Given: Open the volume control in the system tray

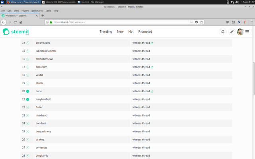Looking at the screenshot, I should [x=237, y=2].
